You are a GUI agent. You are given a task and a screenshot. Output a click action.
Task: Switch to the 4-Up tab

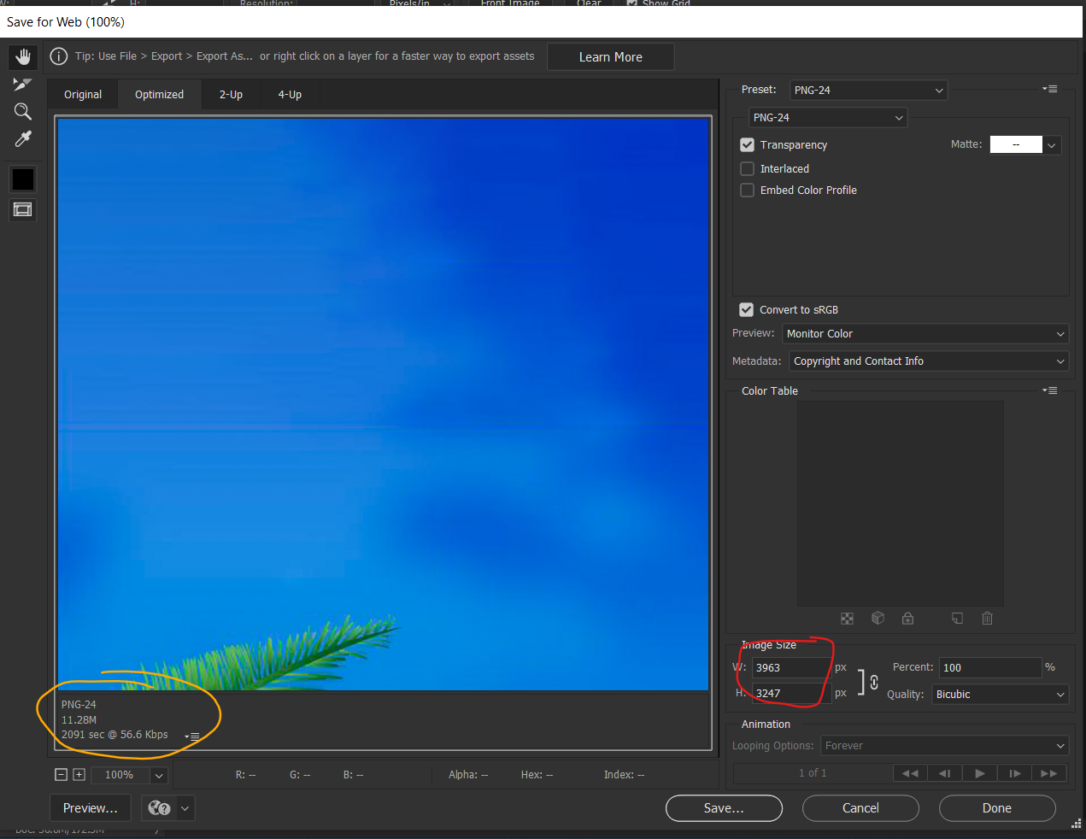(290, 95)
